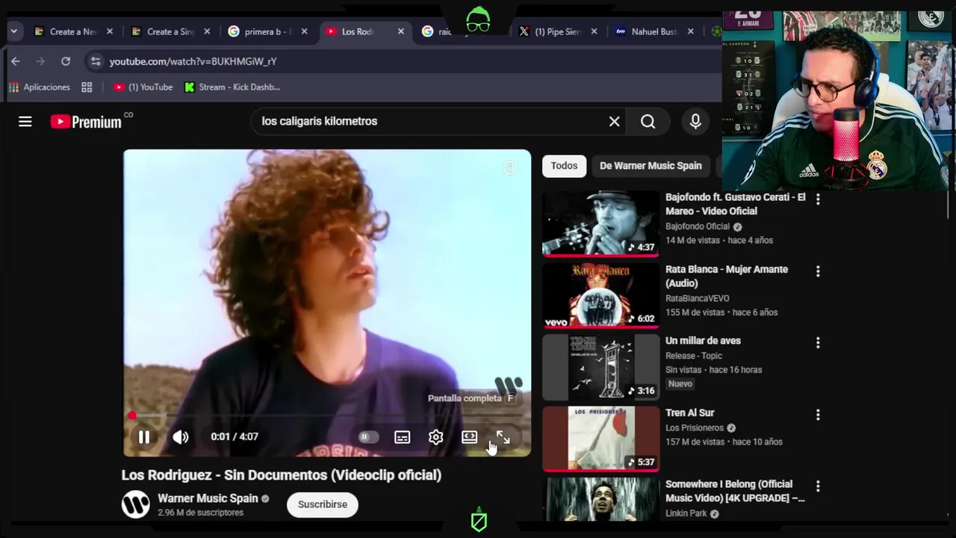This screenshot has height=538, width=956.
Task: Close the 'primera b' tab
Action: coord(305,31)
